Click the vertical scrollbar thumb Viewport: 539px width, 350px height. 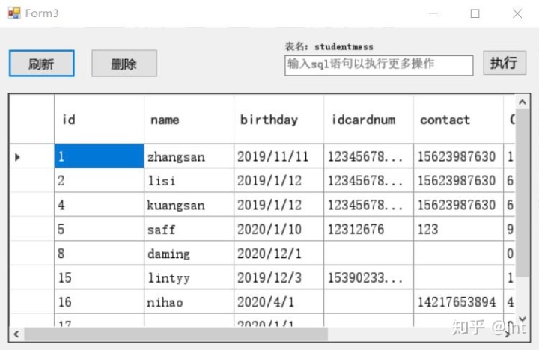[x=523, y=193]
